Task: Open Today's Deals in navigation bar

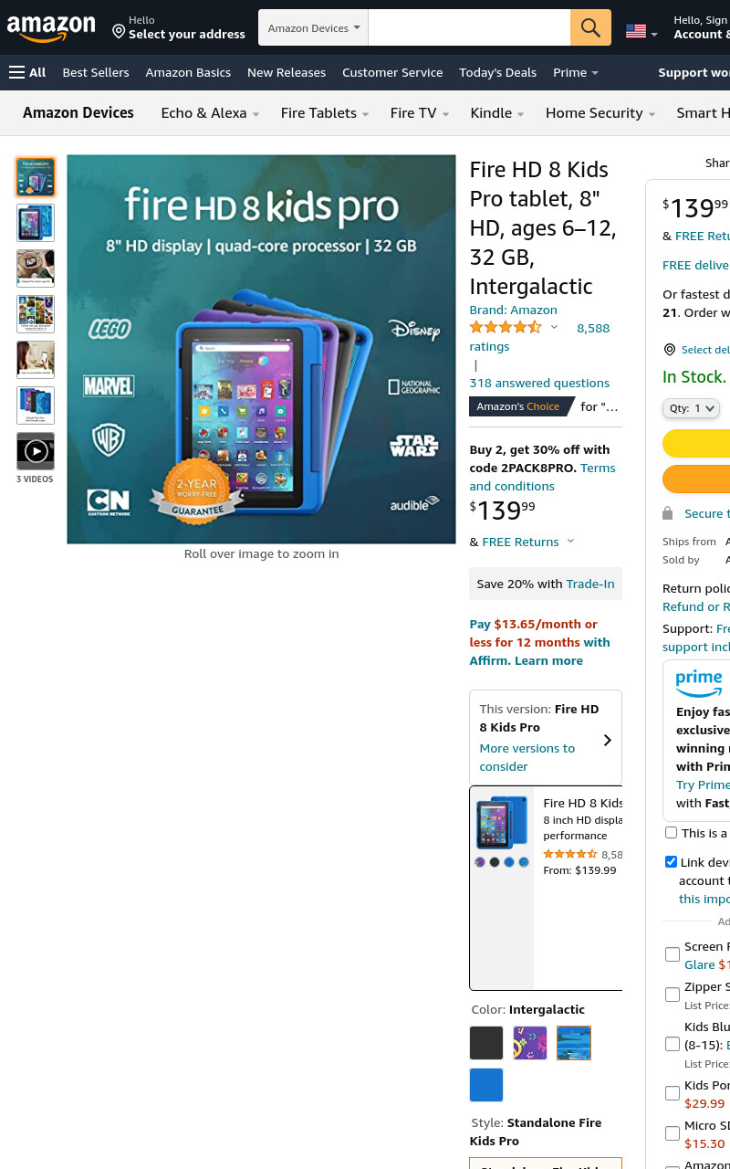Action: click(497, 72)
